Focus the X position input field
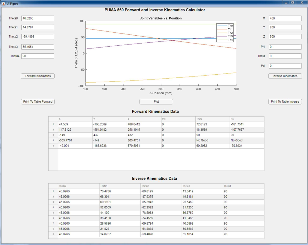Viewport: 308px width, 245px height. 285,18
